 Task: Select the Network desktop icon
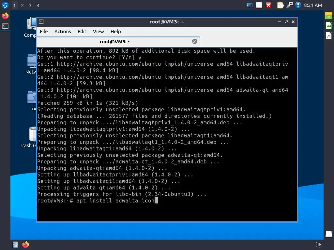(31, 64)
